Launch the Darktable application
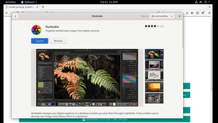218x123 pixels. 40,41
